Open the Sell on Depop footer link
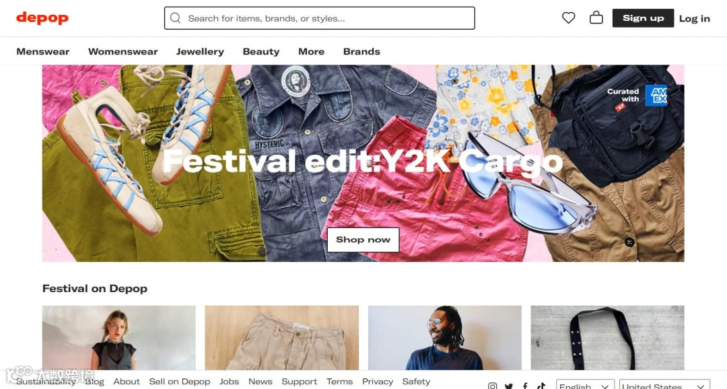This screenshot has height=389, width=727. (x=180, y=382)
